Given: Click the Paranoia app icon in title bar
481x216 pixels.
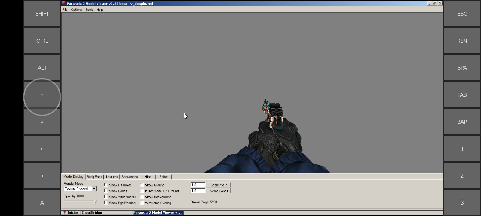Looking at the screenshot, I should click(64, 3).
